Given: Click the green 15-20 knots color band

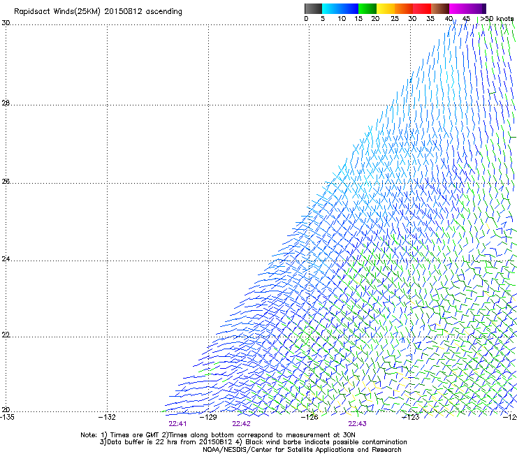Looking at the screenshot, I should pyautogui.click(x=367, y=8).
